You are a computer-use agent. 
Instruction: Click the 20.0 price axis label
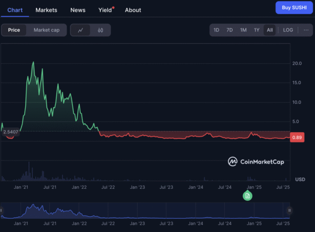(297, 64)
